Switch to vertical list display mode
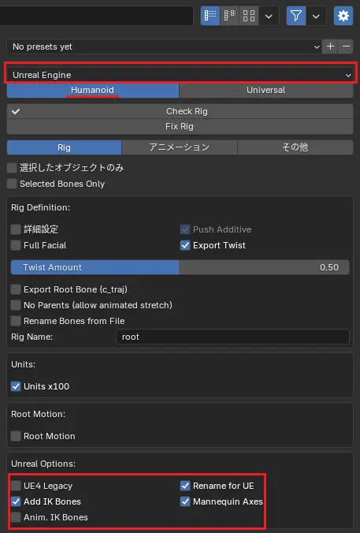This screenshot has width=360, height=533. [x=210, y=16]
